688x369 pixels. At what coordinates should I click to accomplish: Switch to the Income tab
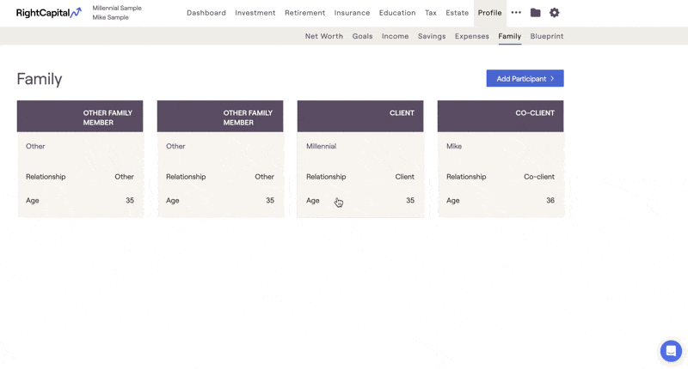(x=395, y=36)
